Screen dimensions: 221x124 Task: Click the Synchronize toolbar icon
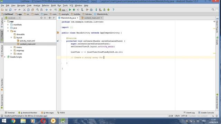coord(10,10)
